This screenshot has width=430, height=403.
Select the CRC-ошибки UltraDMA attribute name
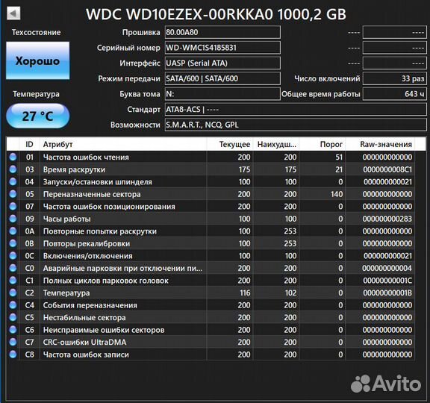click(84, 342)
